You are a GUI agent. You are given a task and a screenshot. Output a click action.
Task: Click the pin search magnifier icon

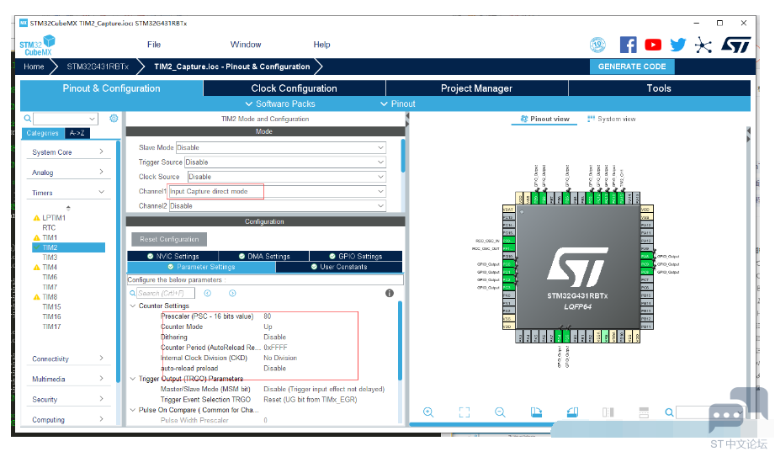(669, 412)
